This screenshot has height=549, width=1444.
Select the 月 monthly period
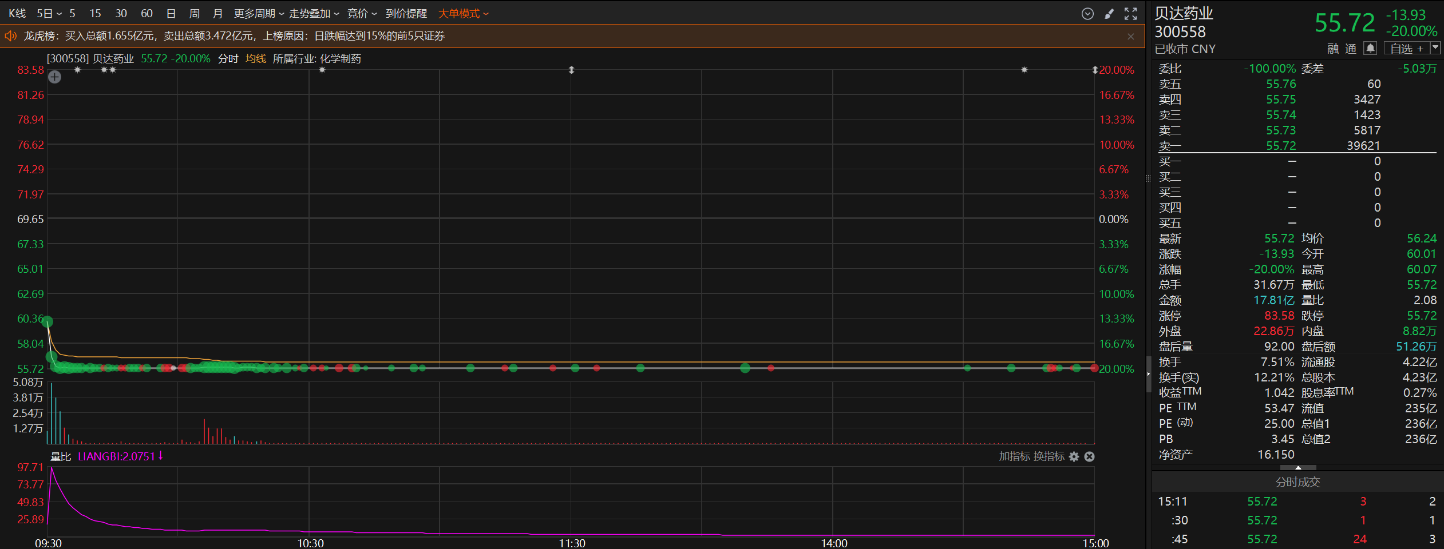pos(217,13)
